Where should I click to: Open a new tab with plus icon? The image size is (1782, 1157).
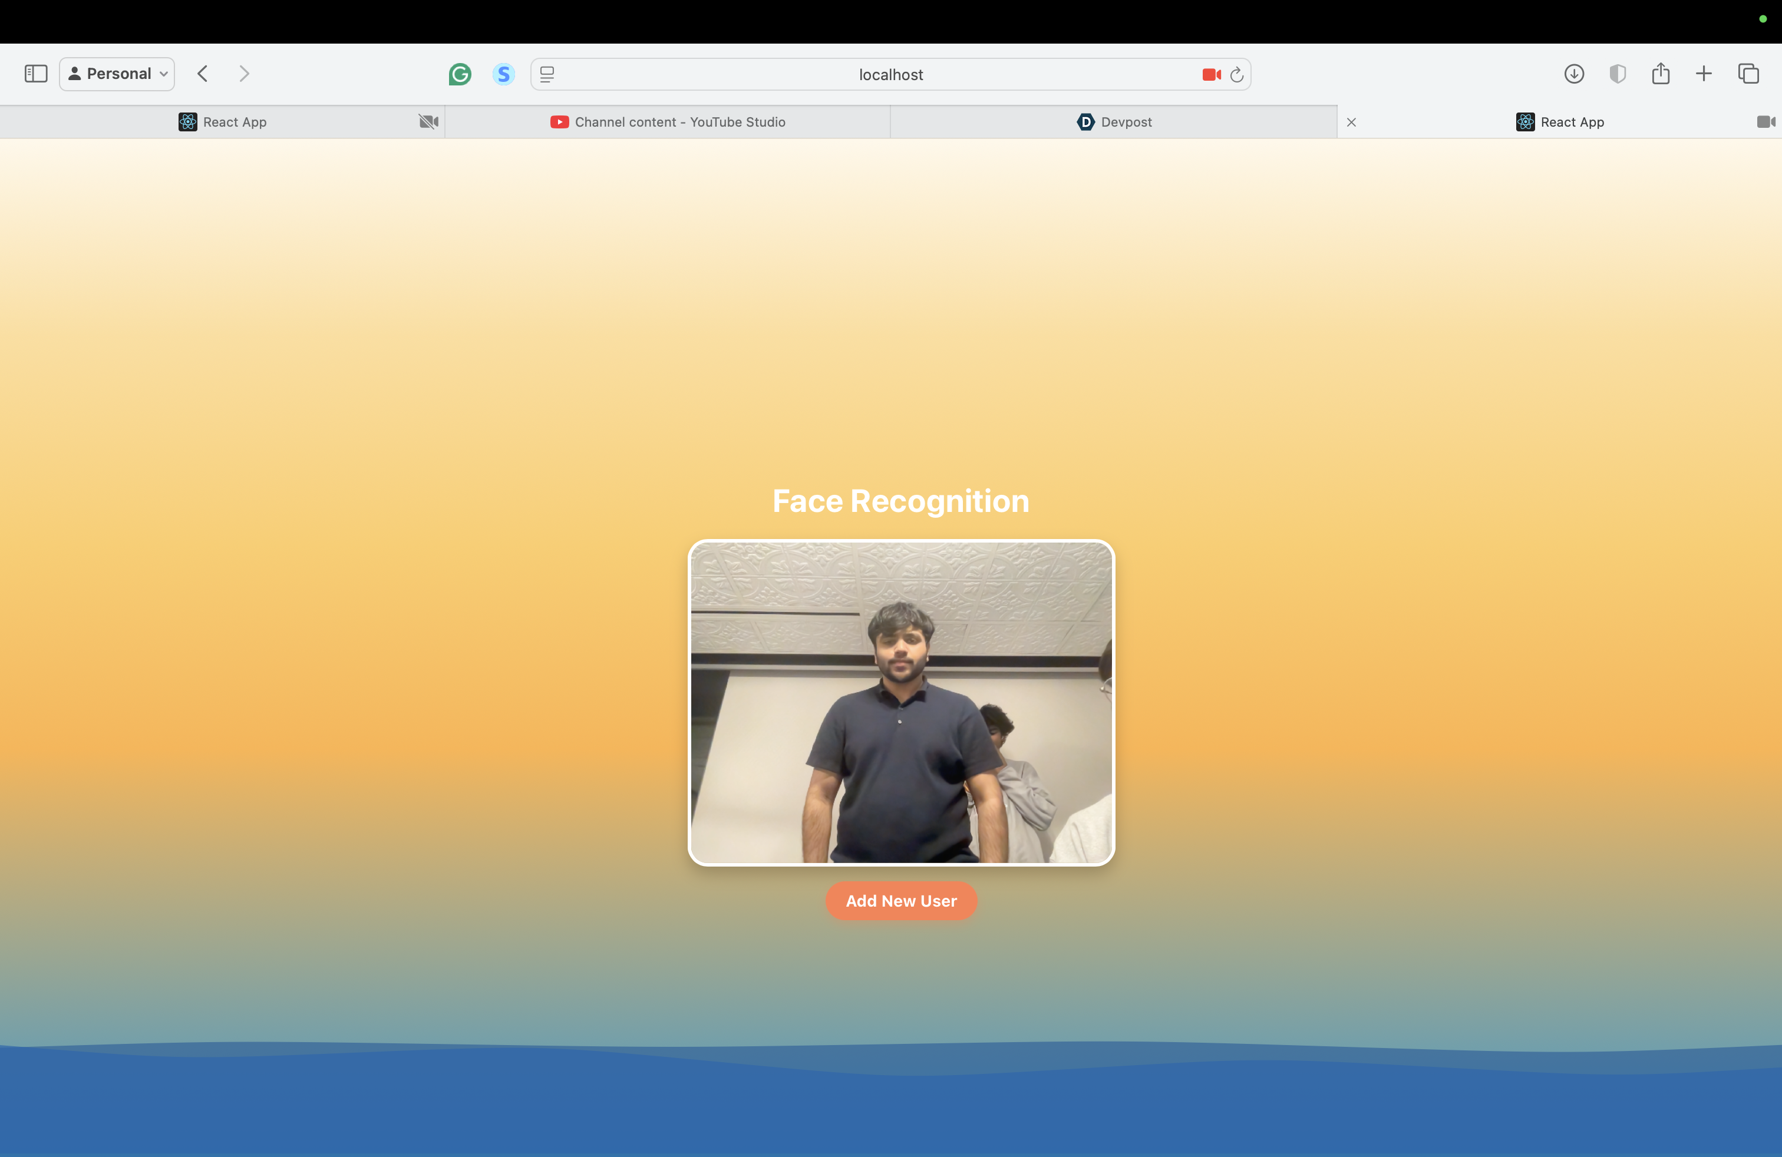[1704, 73]
